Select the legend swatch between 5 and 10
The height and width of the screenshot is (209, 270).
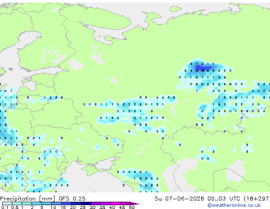pyautogui.click(x=46, y=203)
